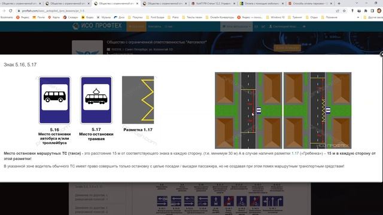Image resolution: width=383 pixels, height=215 pixels.
Task: Open the Почта bookmark
Action: pyautogui.click(x=38, y=17)
